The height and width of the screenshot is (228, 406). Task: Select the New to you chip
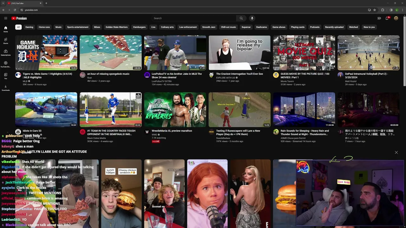click(369, 27)
